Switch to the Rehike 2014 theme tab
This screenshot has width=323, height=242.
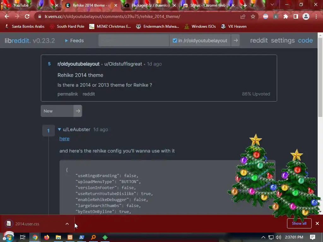(x=91, y=5)
